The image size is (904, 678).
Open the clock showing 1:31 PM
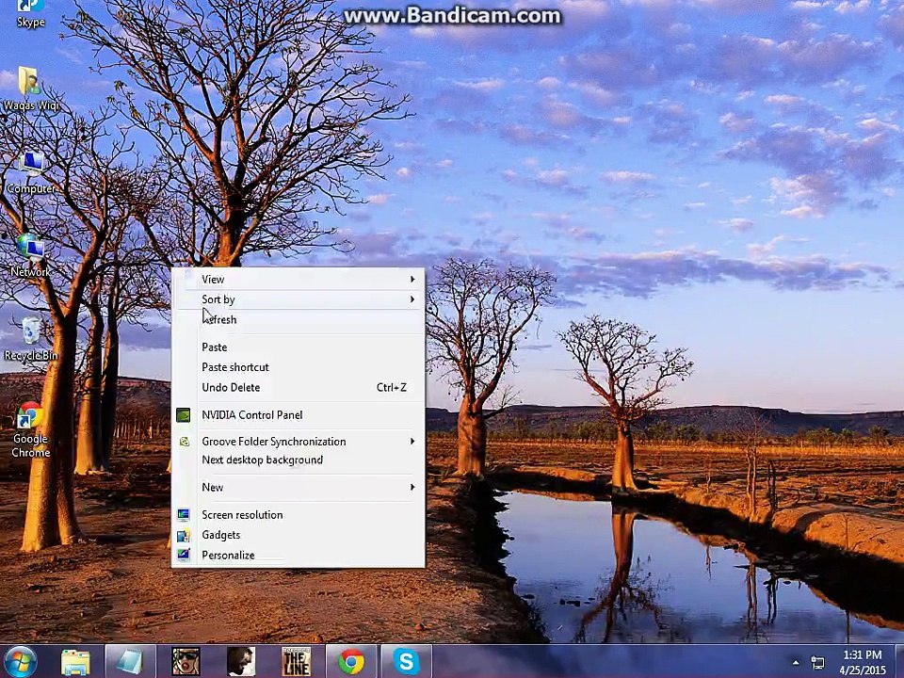pos(863,662)
